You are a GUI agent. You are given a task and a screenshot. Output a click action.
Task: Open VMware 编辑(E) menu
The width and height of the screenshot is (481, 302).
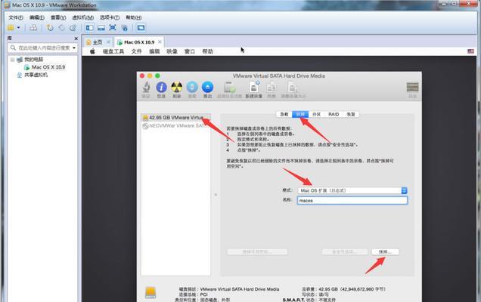(x=37, y=17)
